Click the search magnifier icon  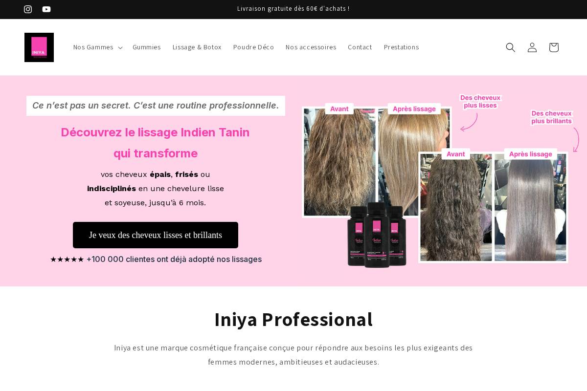coord(510,47)
